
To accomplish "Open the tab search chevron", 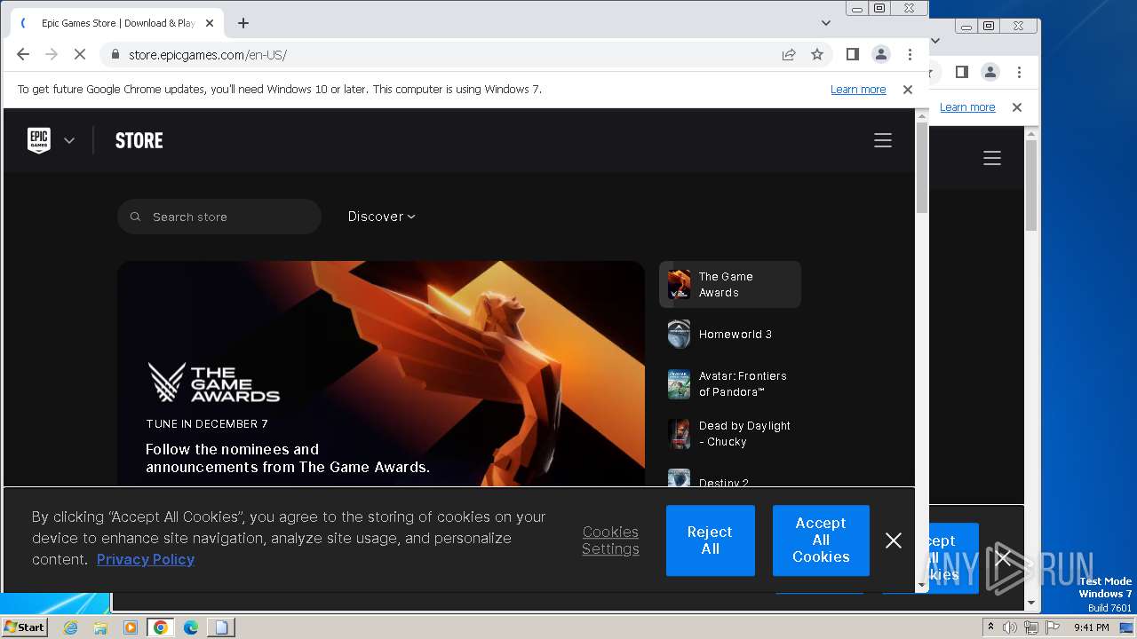I will [x=826, y=23].
